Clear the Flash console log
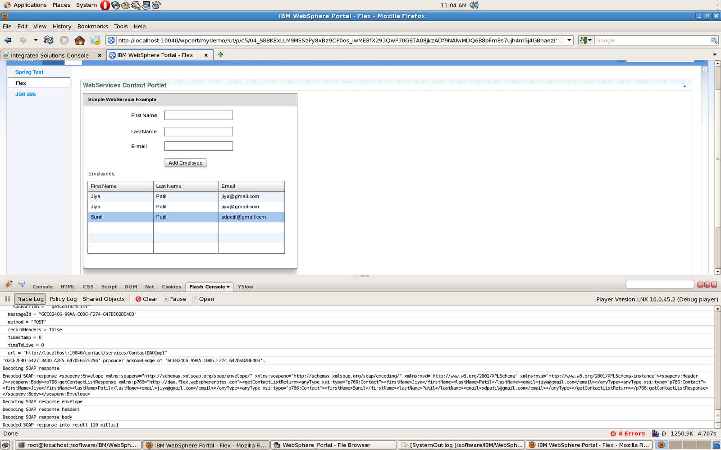Viewport: 721px width, 450px height. pyautogui.click(x=146, y=299)
